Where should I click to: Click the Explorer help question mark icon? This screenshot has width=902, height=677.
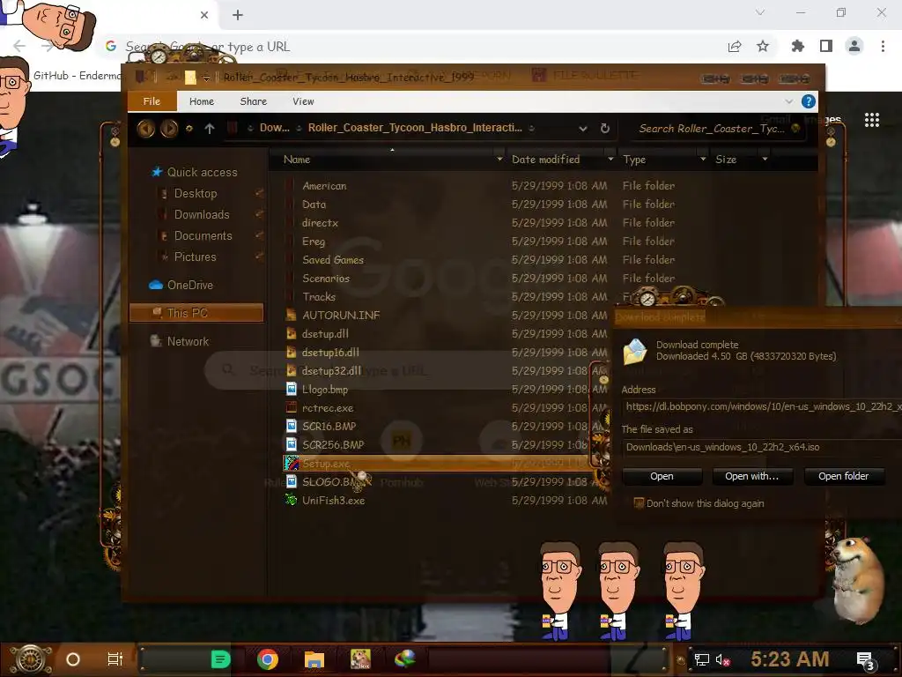[809, 101]
